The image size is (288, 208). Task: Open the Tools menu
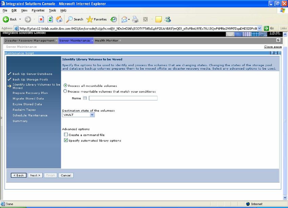coord(52,10)
